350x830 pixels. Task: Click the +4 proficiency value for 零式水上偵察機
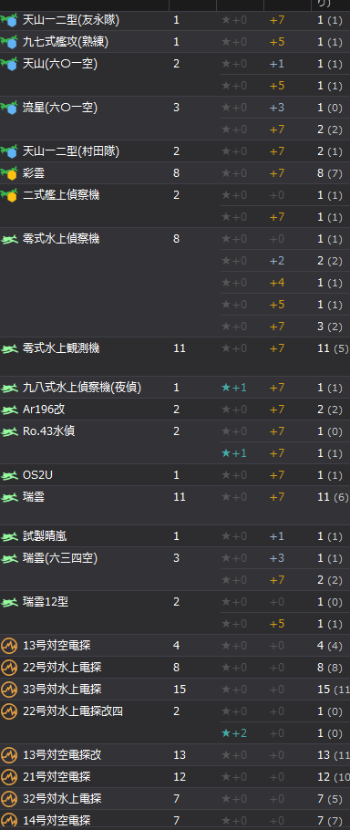(277, 283)
